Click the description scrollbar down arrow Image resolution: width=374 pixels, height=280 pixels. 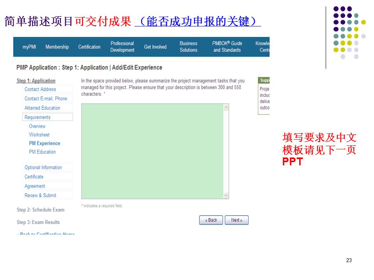226,196
